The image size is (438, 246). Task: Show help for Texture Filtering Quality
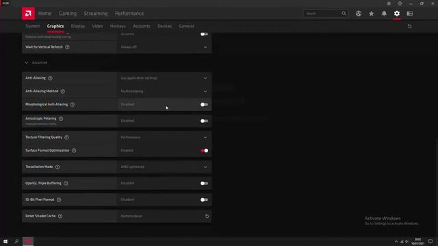tap(67, 137)
